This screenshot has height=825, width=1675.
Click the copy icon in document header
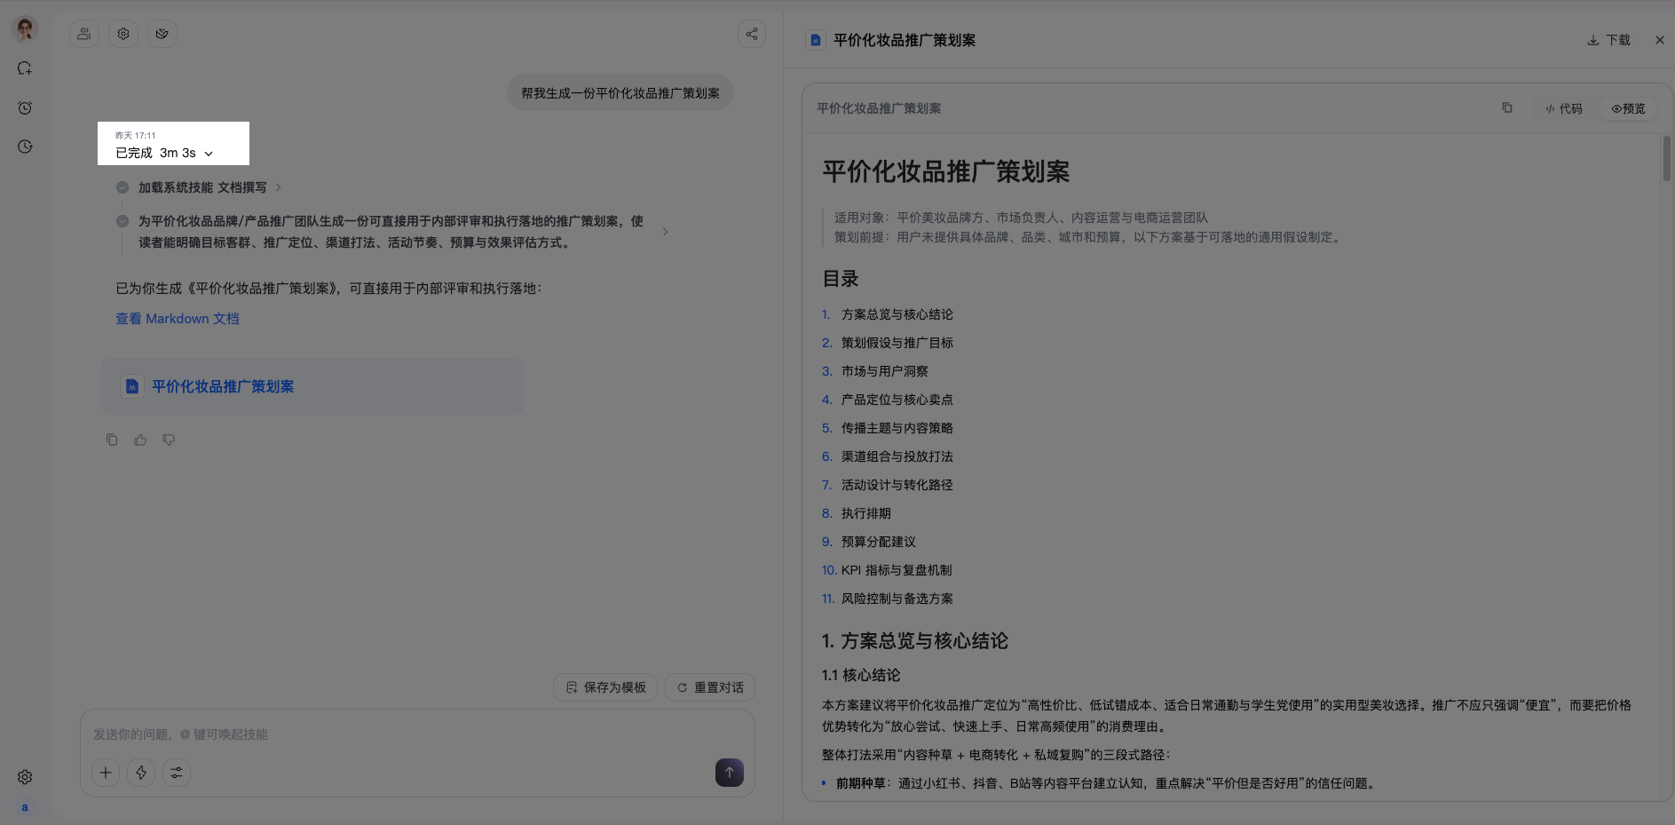[1506, 107]
